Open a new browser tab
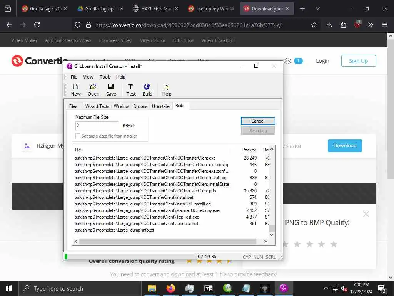 click(x=302, y=9)
